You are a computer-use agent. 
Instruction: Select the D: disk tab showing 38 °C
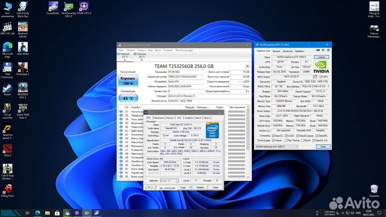(142, 57)
